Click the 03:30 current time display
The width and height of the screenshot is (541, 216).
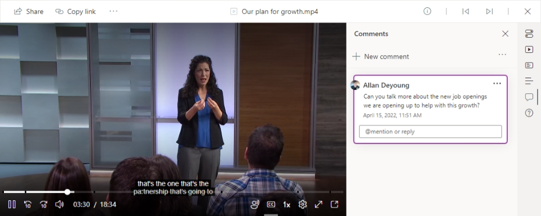(x=81, y=205)
